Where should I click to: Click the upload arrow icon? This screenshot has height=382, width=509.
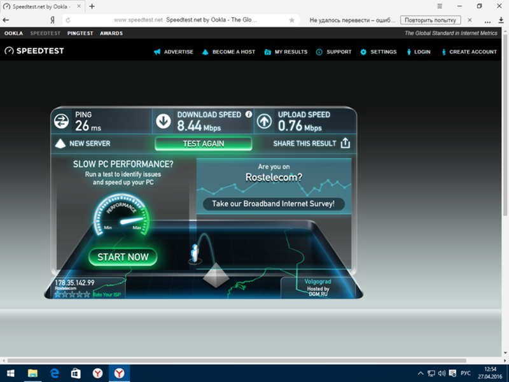point(264,121)
